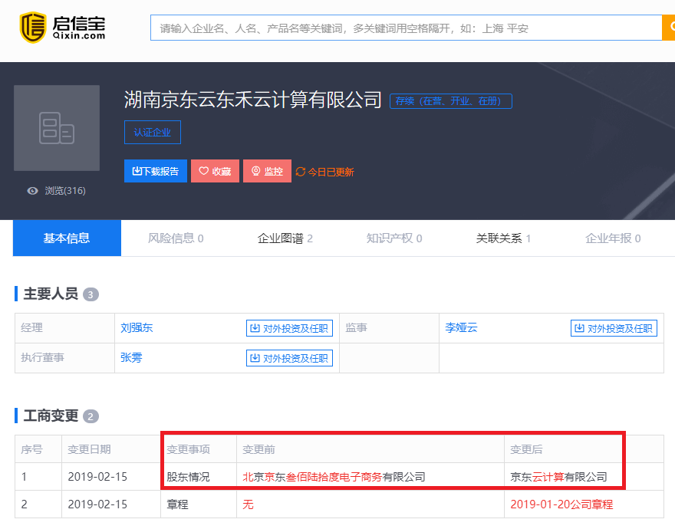675x529 pixels.
Task: Click the 经理 role label
Action: click(x=32, y=327)
